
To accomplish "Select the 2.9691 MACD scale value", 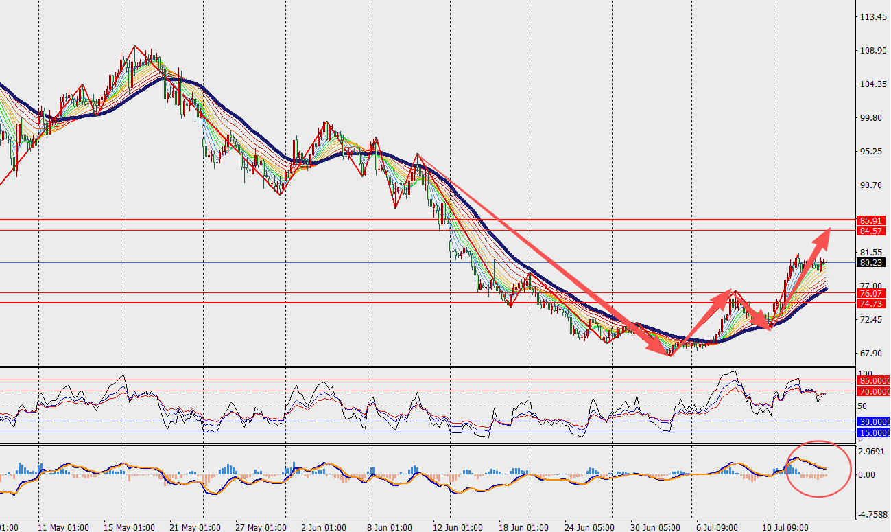I will (871, 452).
